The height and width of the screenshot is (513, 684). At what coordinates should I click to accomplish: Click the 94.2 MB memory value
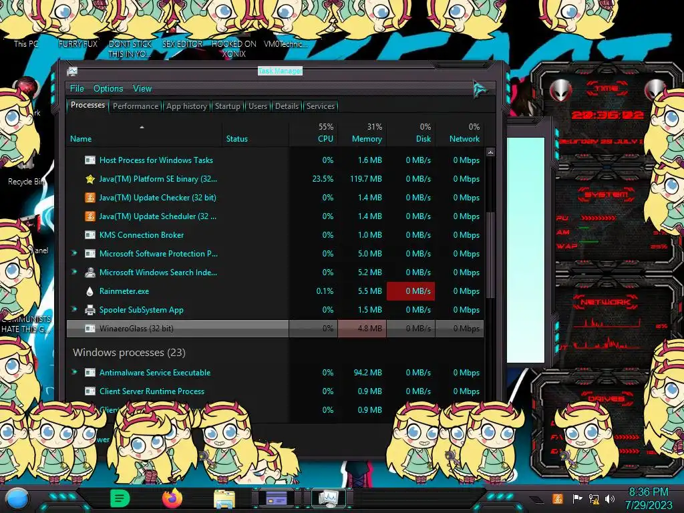coord(368,373)
